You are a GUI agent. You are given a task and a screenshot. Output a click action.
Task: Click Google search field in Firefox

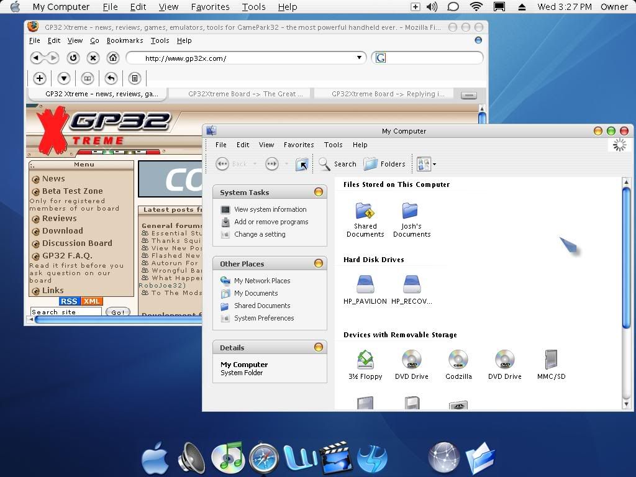[427, 58]
